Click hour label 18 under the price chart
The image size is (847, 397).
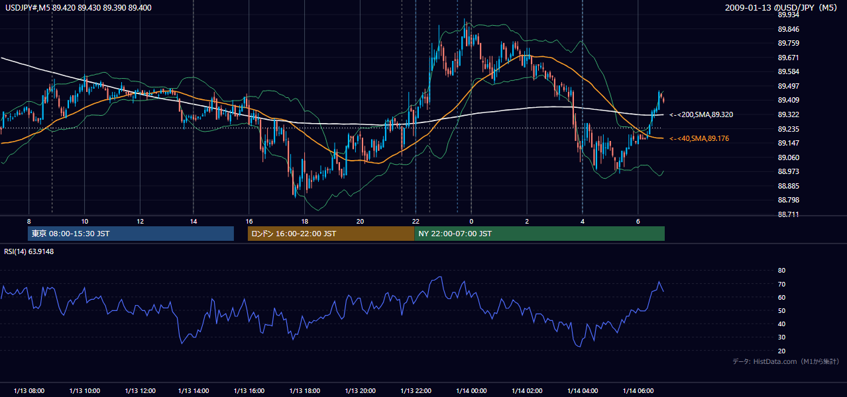pyautogui.click(x=305, y=221)
